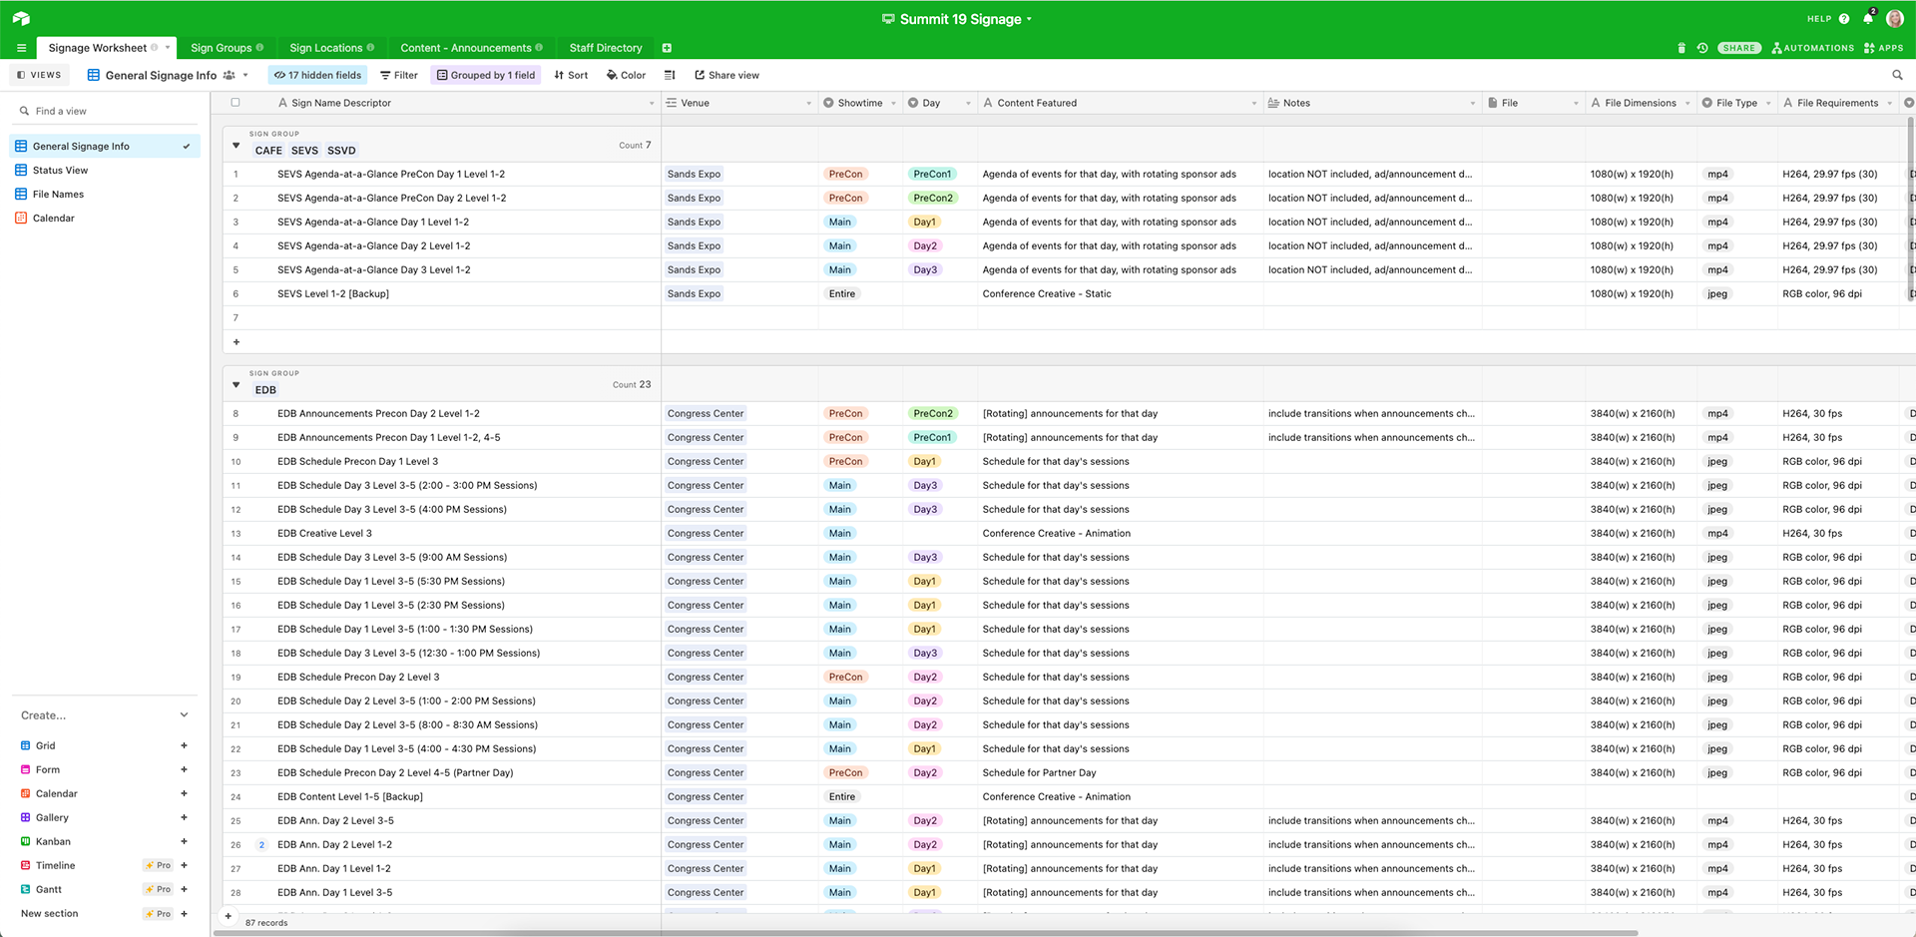Image resolution: width=1916 pixels, height=937 pixels.
Task: Add a new section in sidebar
Action: (x=184, y=913)
